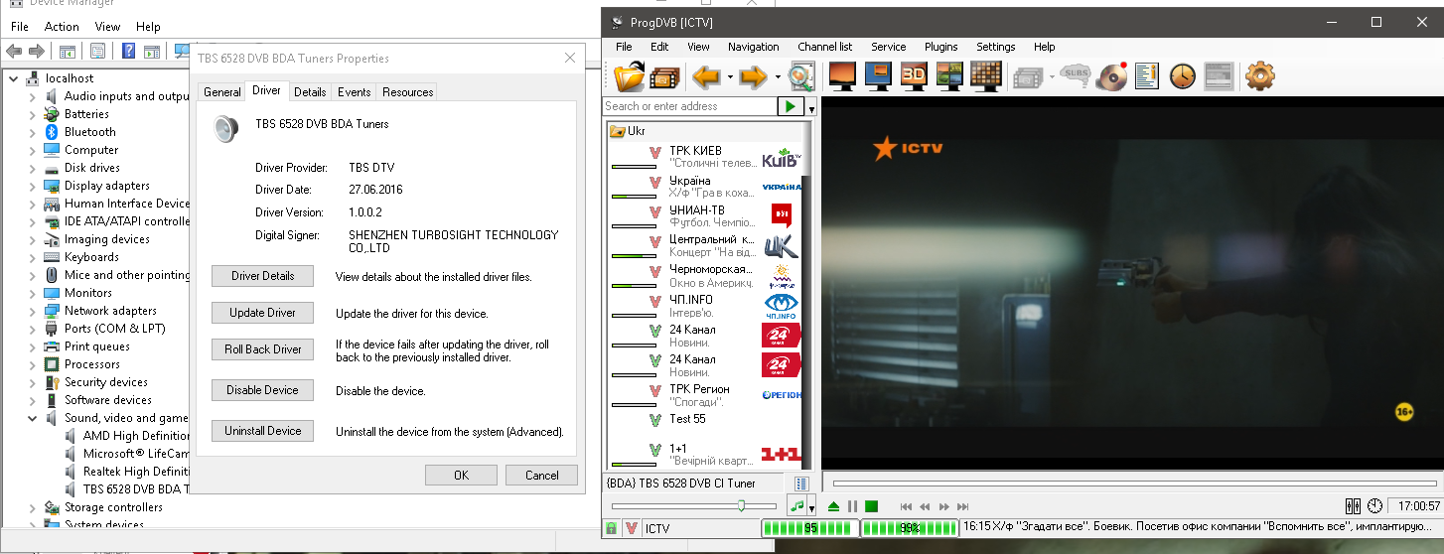Stop playback with the green square button
This screenshot has height=554, width=1444.
[x=871, y=506]
